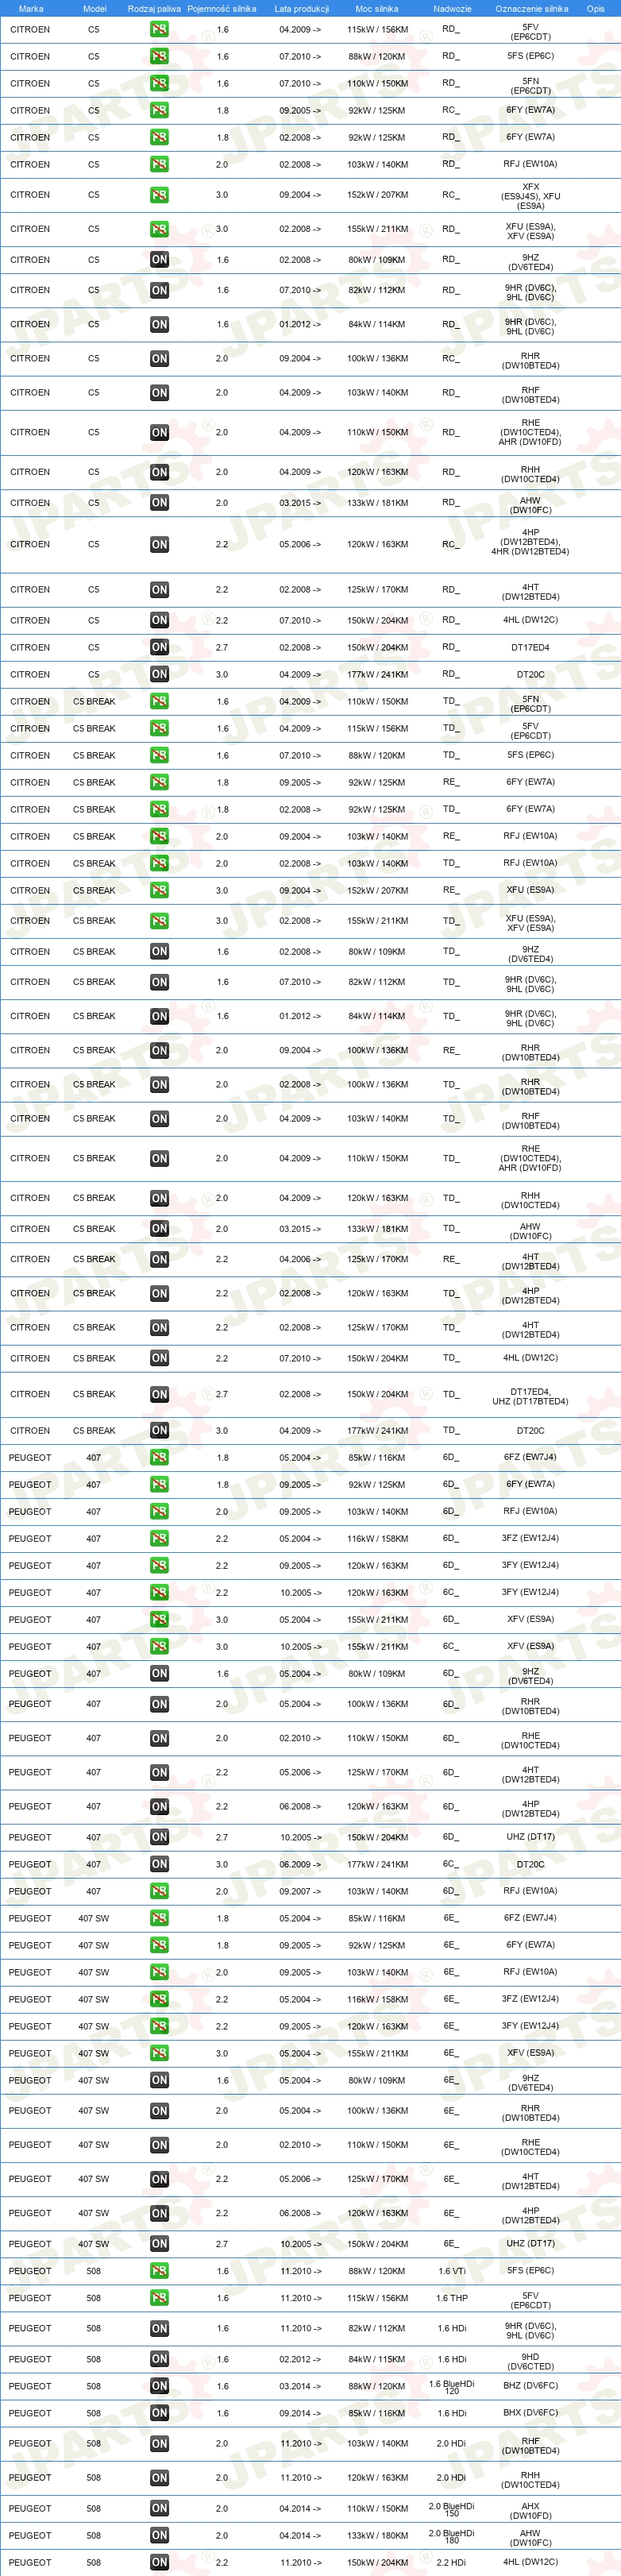621x2576 pixels.
Task: Click the Opis column header
Action: click(596, 9)
